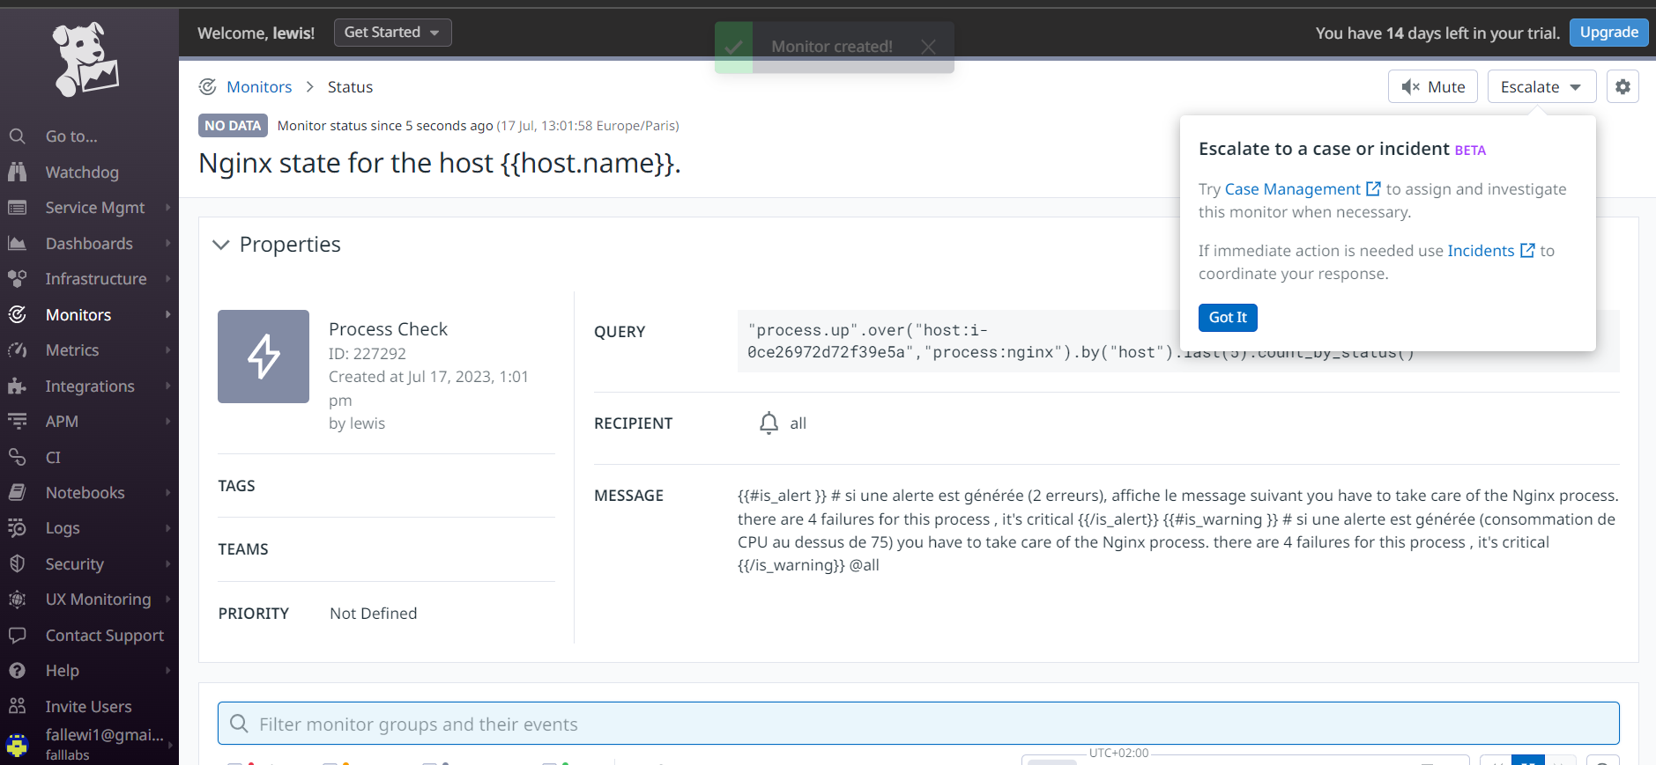Open Contact Support chat icon

17,635
